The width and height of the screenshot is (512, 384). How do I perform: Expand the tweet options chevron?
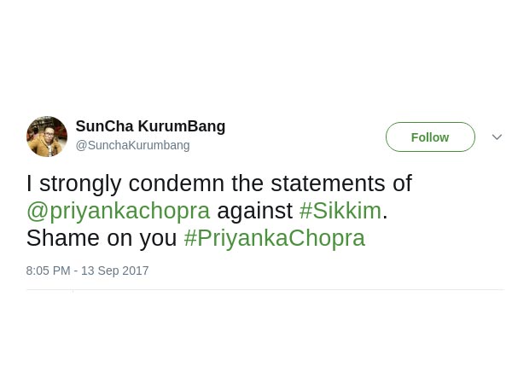point(497,137)
